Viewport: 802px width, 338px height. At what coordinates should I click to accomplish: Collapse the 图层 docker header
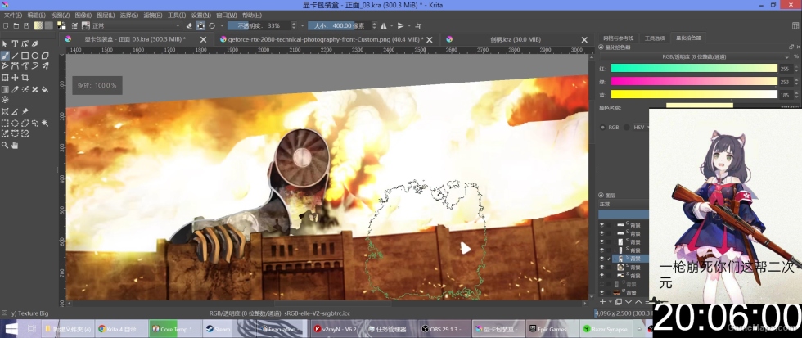click(x=601, y=195)
